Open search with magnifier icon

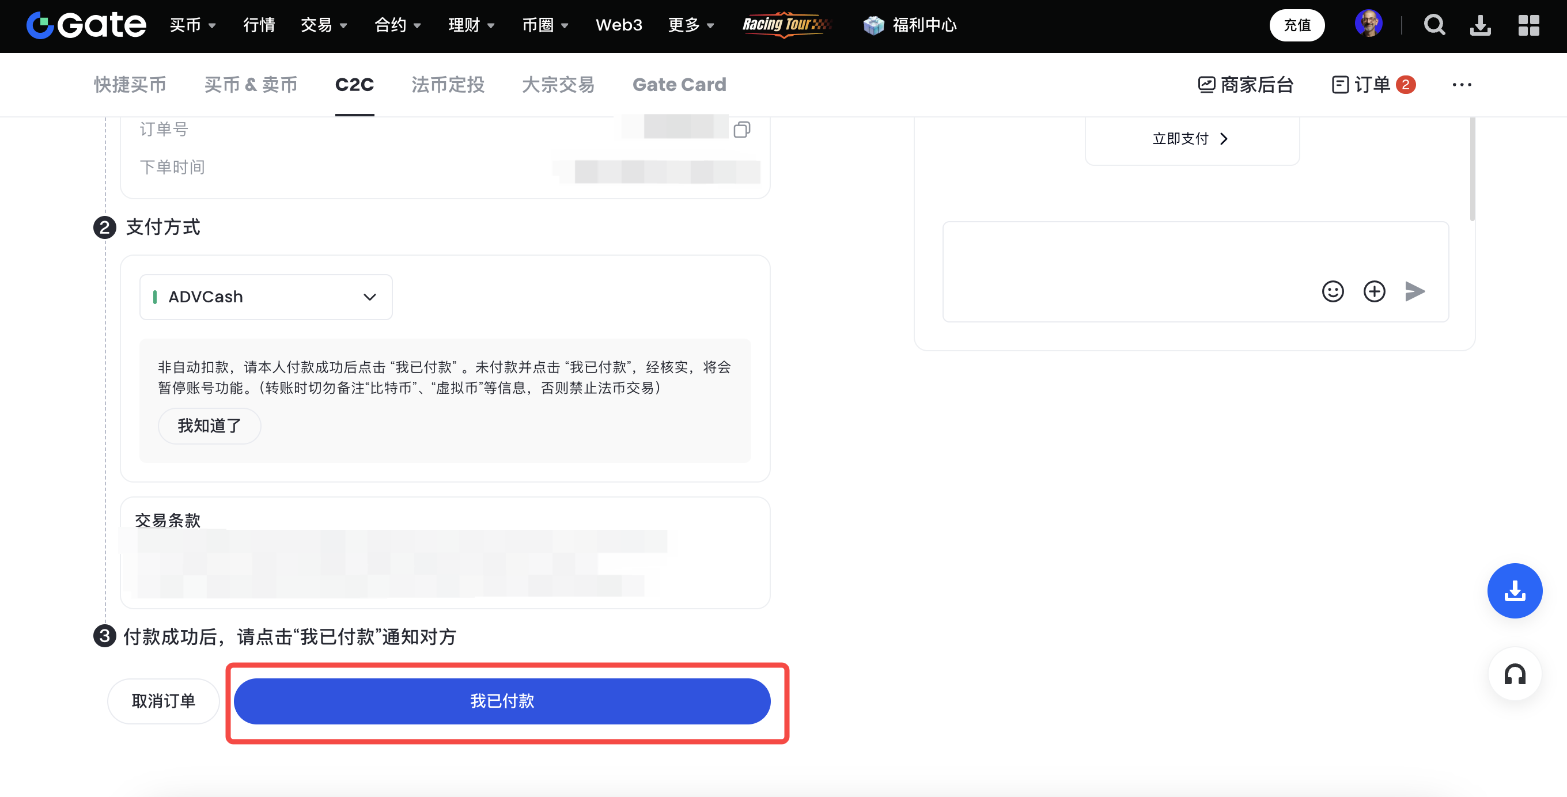1434,25
